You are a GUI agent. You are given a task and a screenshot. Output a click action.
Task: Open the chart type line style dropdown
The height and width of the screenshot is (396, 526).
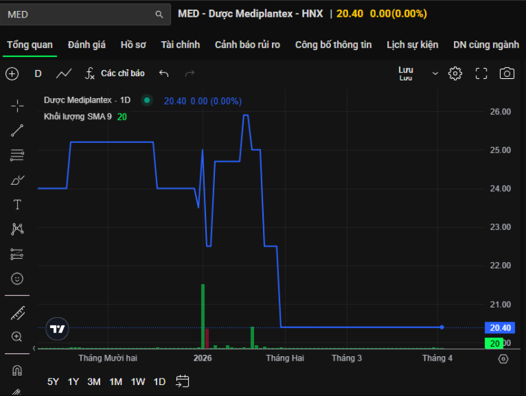point(64,73)
